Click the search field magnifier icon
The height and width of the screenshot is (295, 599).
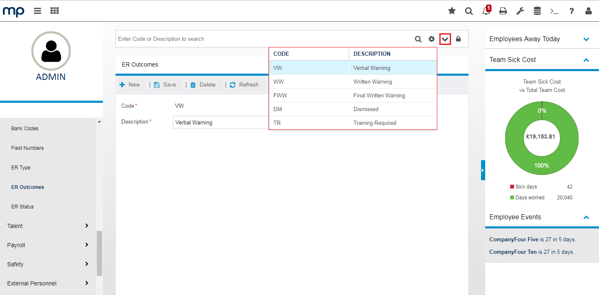[x=419, y=39]
